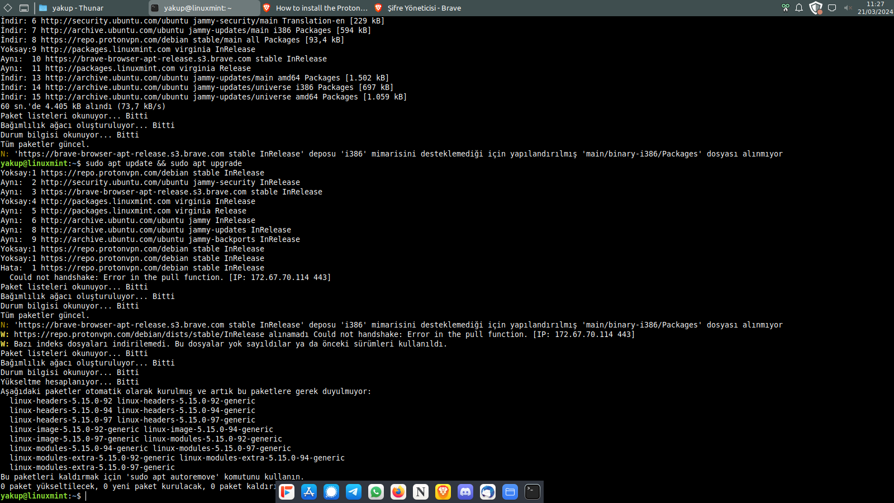894x503 pixels.
Task: Click the muted volume speaker icon
Action: coord(848,8)
